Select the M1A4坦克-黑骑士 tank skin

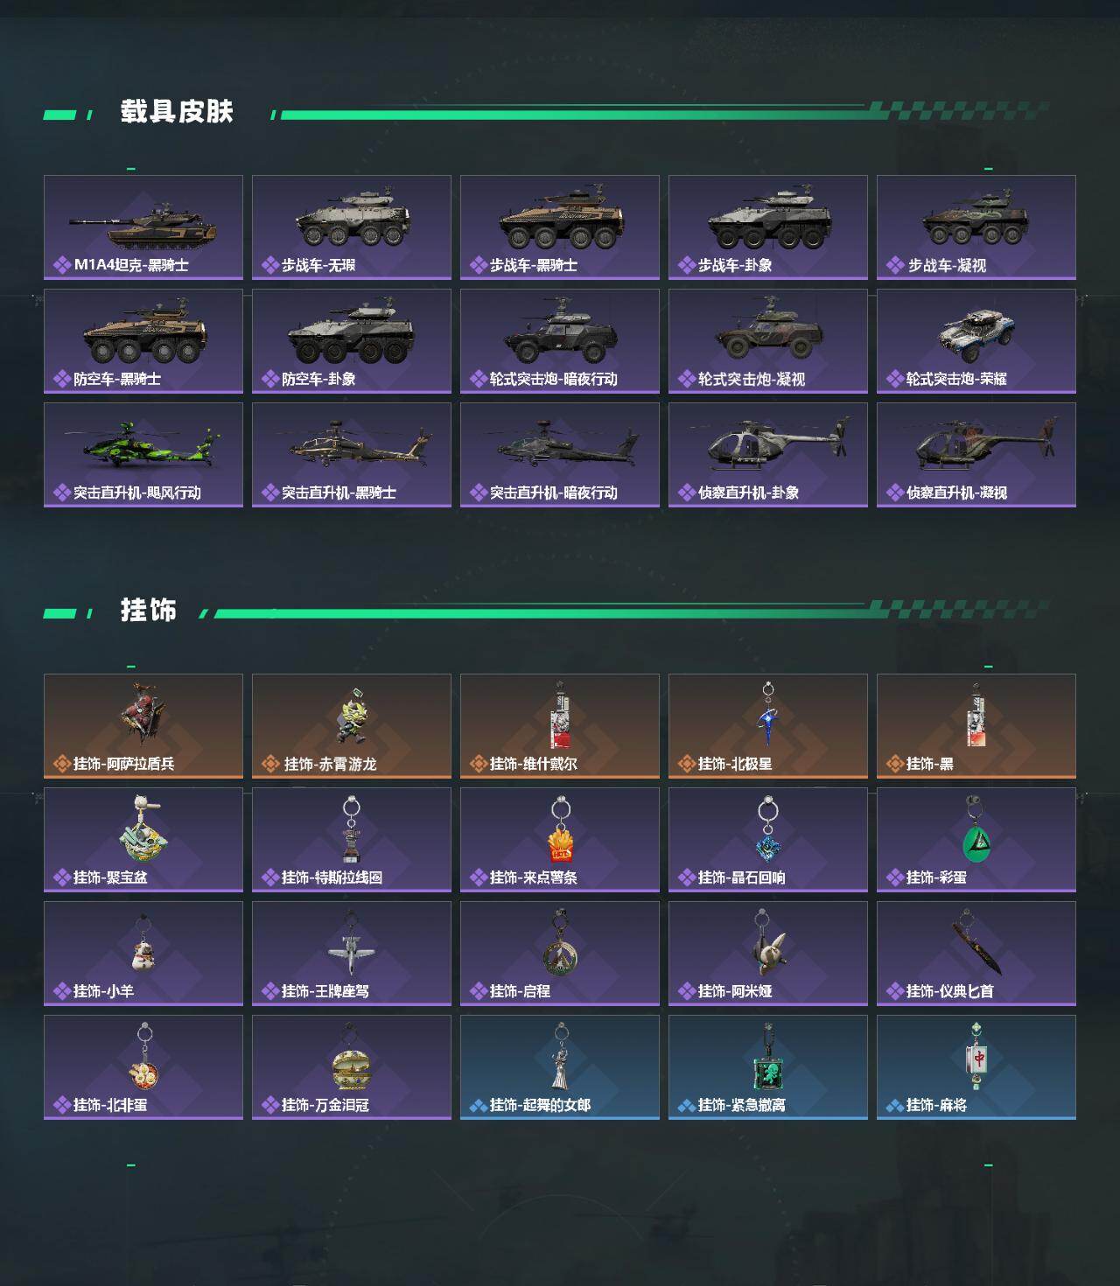click(143, 227)
